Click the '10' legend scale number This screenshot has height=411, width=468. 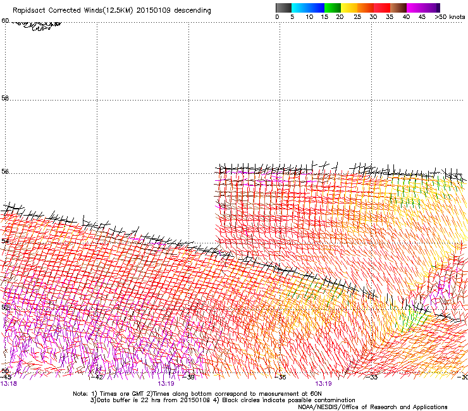click(309, 16)
